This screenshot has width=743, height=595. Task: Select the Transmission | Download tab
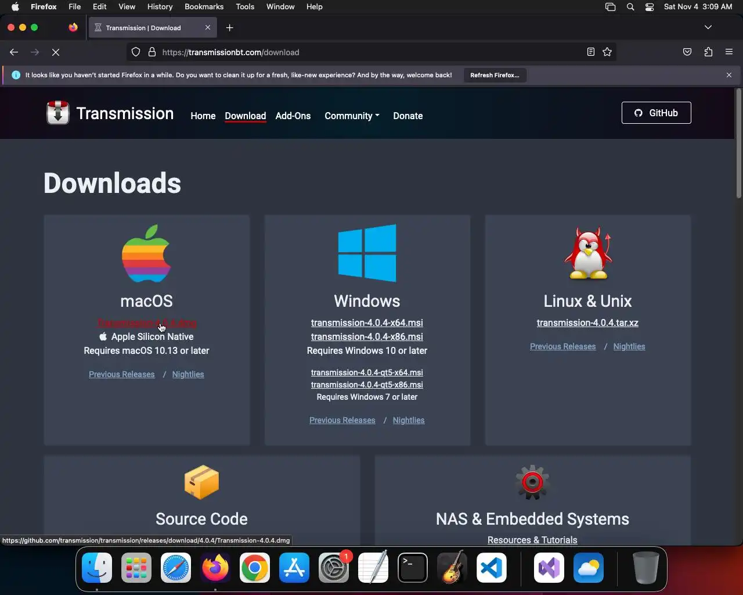click(153, 28)
